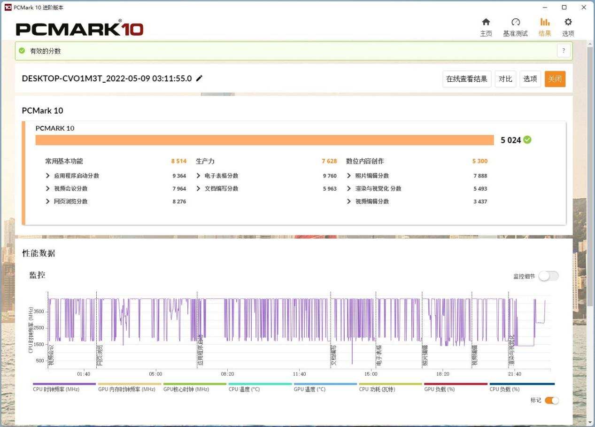Viewport: 595px width, 427px height.
Task: Select the Results (结果) bar chart icon
Action: click(x=545, y=22)
